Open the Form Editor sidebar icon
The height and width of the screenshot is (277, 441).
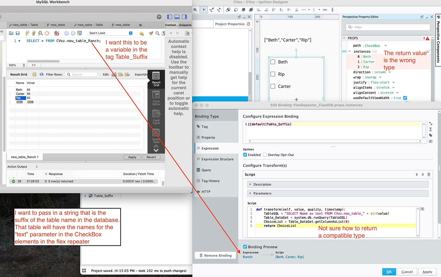click(156, 94)
